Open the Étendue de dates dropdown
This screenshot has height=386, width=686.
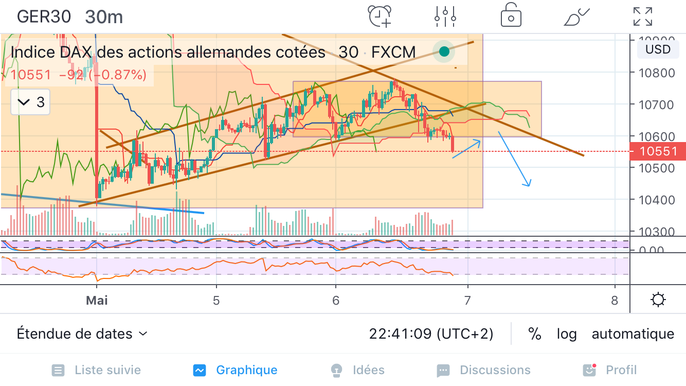click(82, 334)
